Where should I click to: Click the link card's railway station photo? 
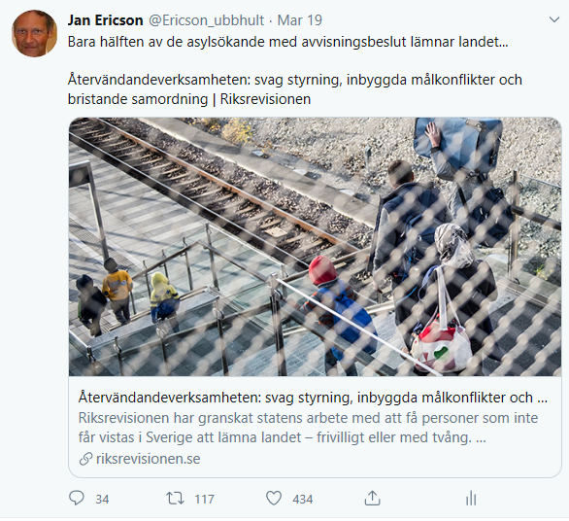coord(315,247)
